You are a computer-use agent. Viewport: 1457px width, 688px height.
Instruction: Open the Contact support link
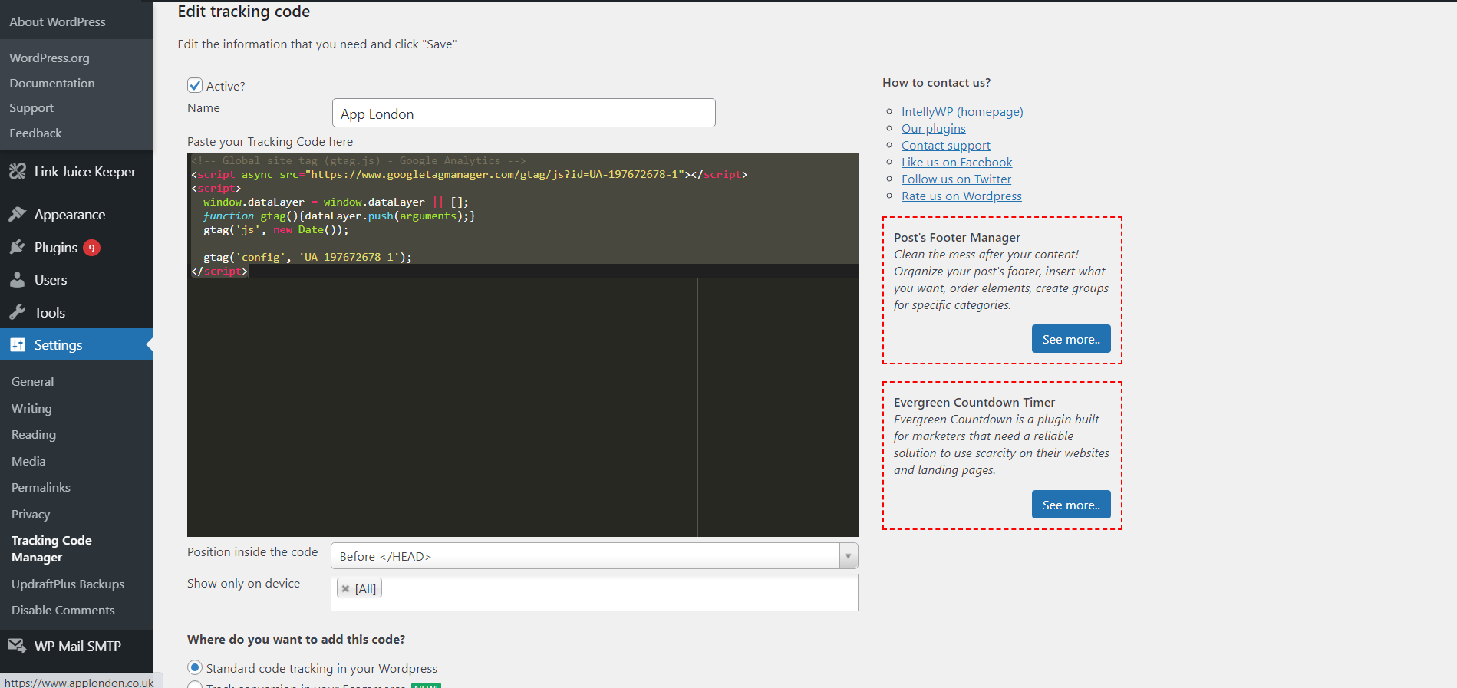945,146
